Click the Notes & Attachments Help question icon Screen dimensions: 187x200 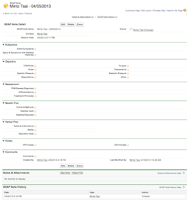pos(183,173)
